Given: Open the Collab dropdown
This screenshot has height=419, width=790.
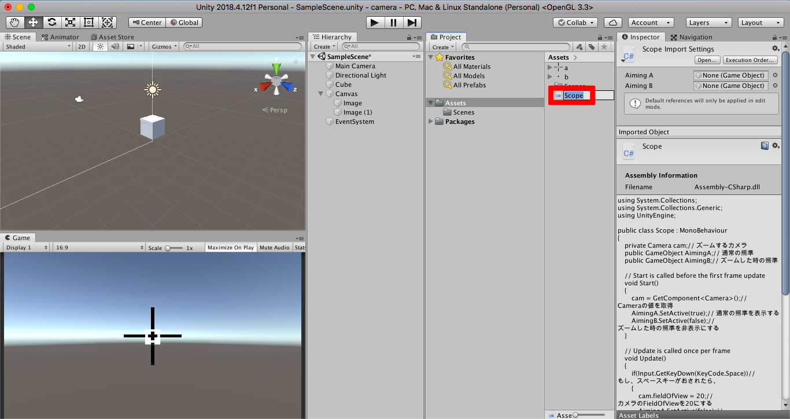Looking at the screenshot, I should pyautogui.click(x=577, y=23).
